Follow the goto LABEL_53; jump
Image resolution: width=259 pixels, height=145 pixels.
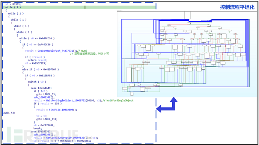tap(46, 94)
